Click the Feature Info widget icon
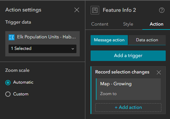 tap(95, 10)
